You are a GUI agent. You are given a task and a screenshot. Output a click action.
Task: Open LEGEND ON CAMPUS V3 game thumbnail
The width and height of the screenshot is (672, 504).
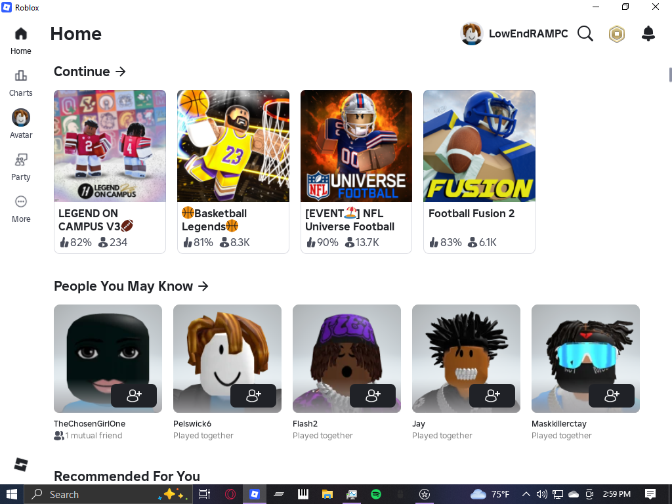110,146
